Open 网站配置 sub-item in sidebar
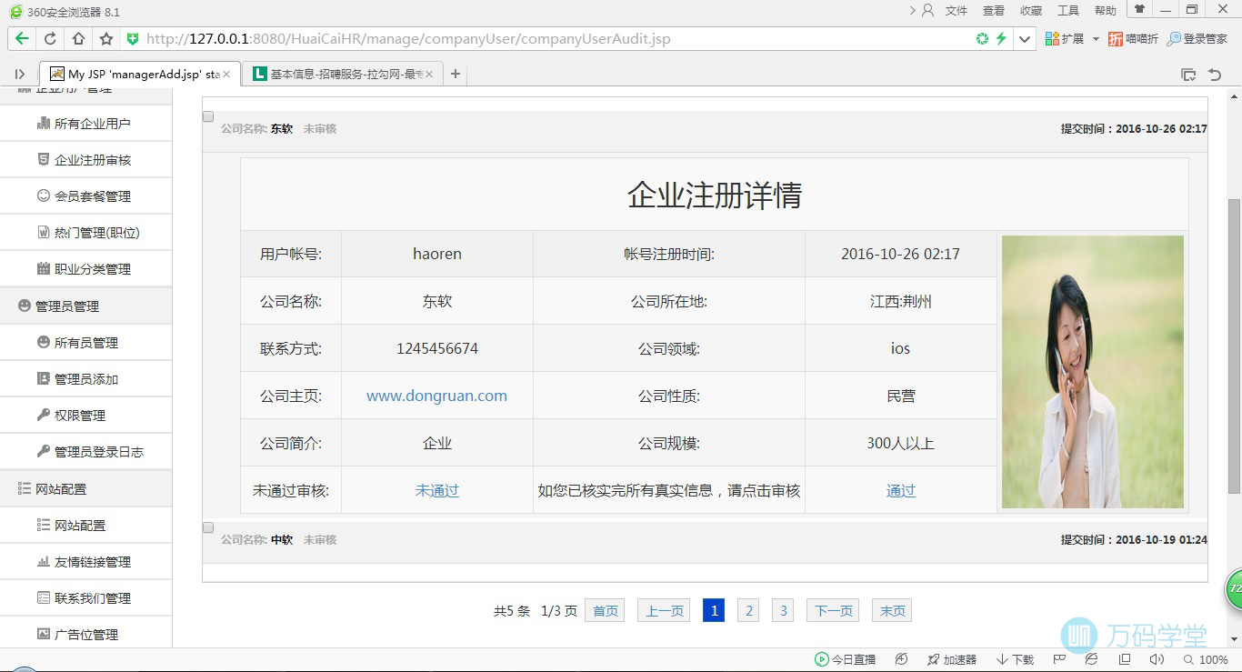 pos(86,526)
